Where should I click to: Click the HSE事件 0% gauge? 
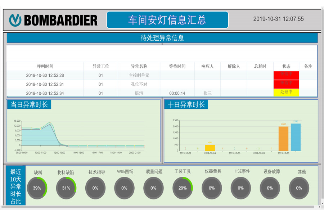240,188
